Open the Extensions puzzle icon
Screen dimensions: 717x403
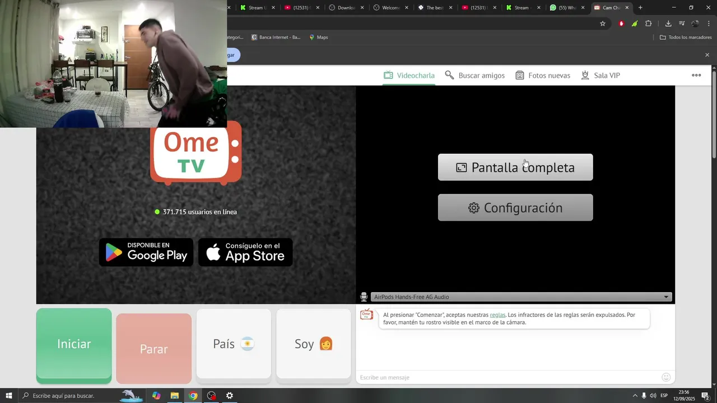(x=649, y=24)
